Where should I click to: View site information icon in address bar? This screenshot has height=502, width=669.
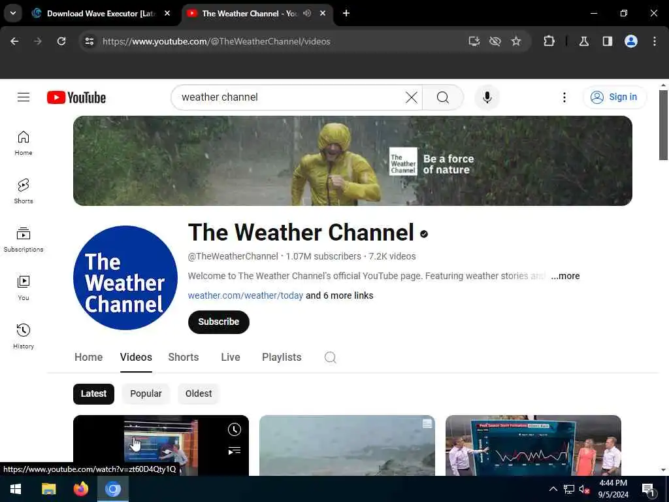click(x=89, y=41)
